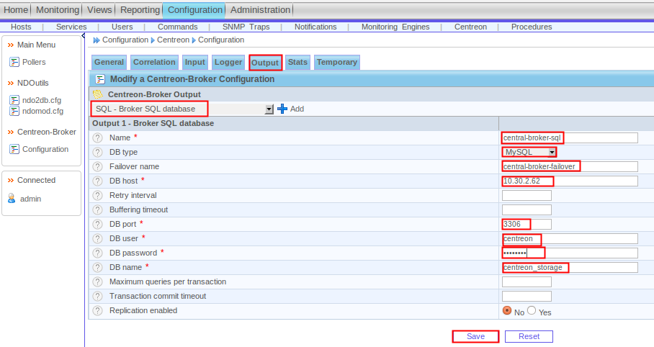Open the Commands submenu
The height and width of the screenshot is (347, 654).
click(x=178, y=27)
